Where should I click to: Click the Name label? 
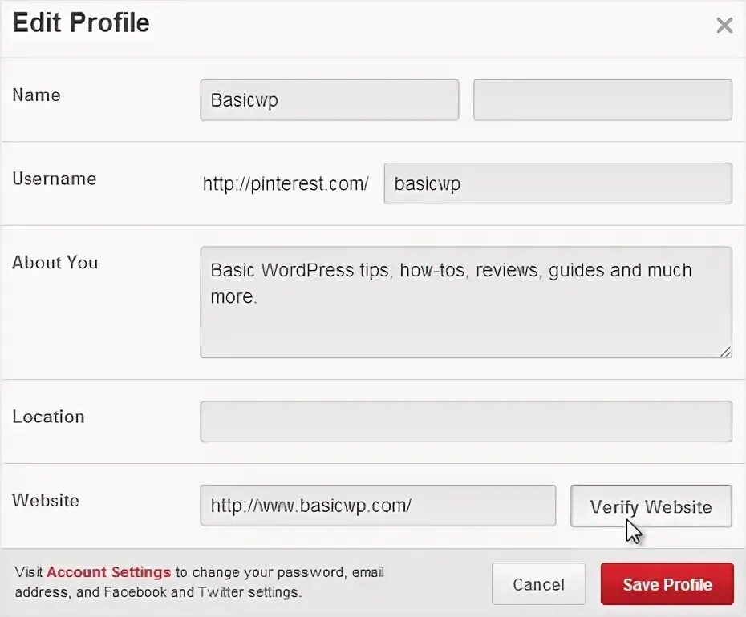37,95
